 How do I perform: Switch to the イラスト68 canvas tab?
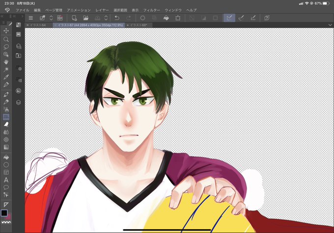point(139,25)
